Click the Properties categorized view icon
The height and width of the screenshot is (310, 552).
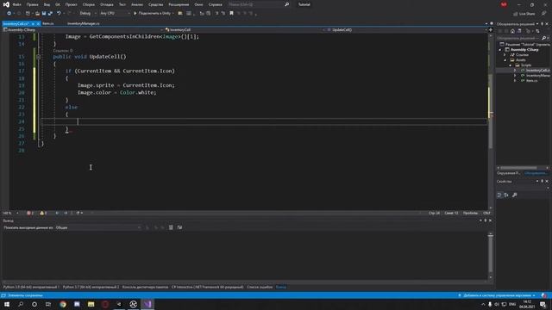[x=499, y=195]
